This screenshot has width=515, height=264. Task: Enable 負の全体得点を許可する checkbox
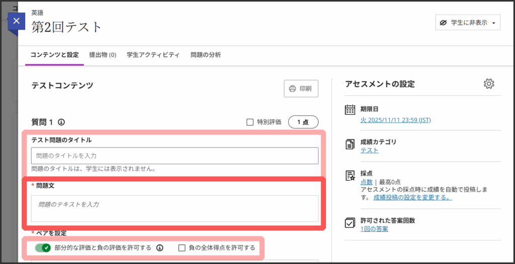tap(183, 247)
